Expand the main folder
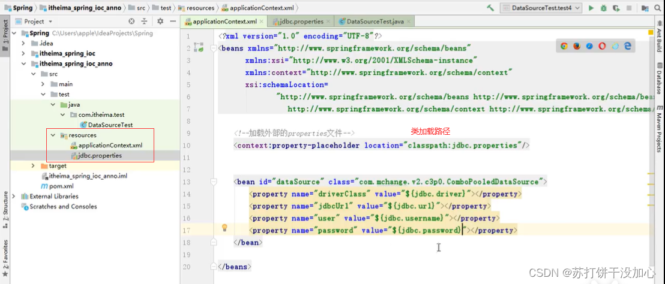 43,84
